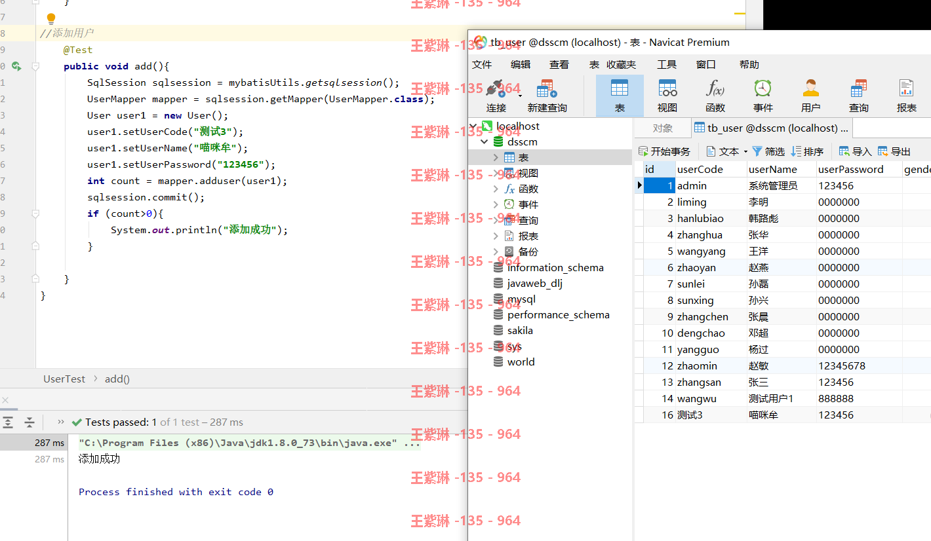The height and width of the screenshot is (541, 931).
Task: Select the cell containing admin
Action: 711,185
